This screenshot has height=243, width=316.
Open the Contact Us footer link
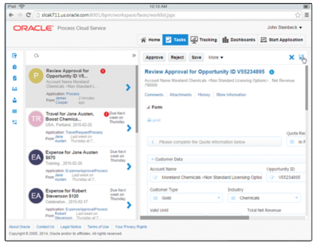pyautogui.click(x=45, y=227)
